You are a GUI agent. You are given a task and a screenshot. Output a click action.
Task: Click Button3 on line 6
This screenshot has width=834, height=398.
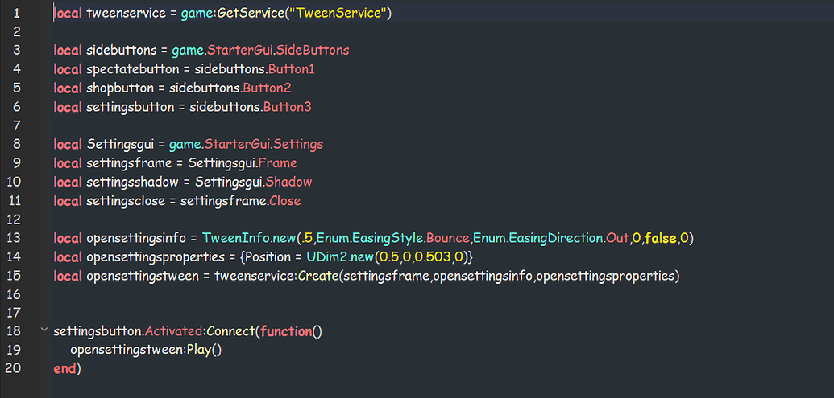click(x=287, y=107)
